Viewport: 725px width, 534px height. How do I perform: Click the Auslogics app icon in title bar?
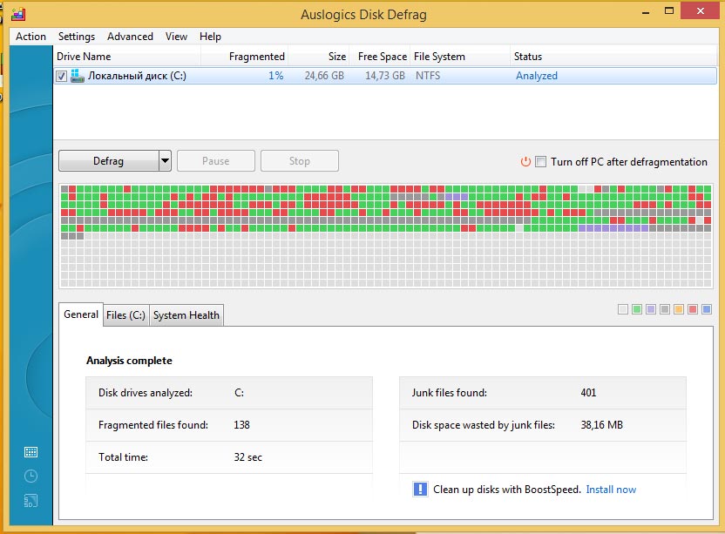click(x=17, y=13)
